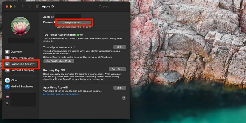Image resolution: width=246 pixels, height=123 pixels.
Task: Open the Overview section
Action: 16,52
